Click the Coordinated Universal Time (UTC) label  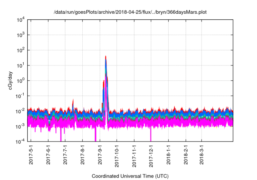pos(130,176)
